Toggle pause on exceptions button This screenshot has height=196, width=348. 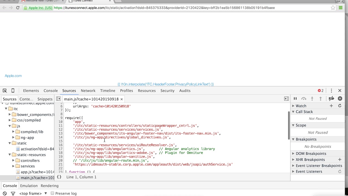tap(340, 99)
